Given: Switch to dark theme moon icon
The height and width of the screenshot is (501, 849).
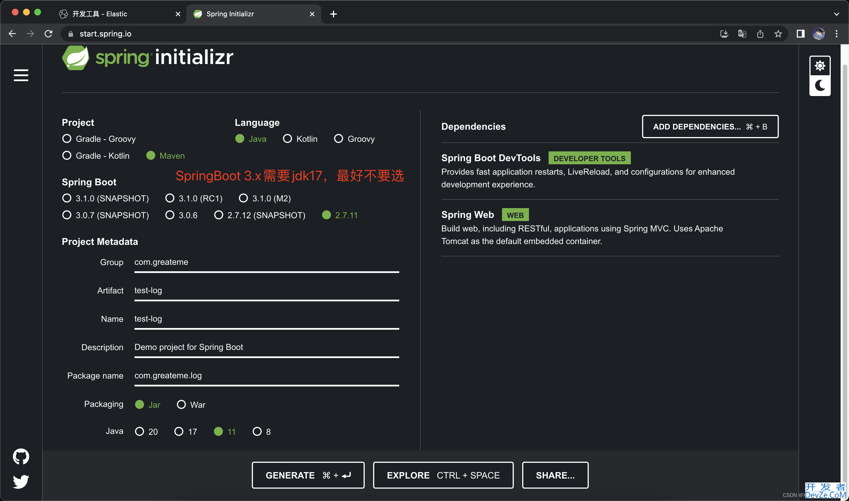Looking at the screenshot, I should click(820, 85).
